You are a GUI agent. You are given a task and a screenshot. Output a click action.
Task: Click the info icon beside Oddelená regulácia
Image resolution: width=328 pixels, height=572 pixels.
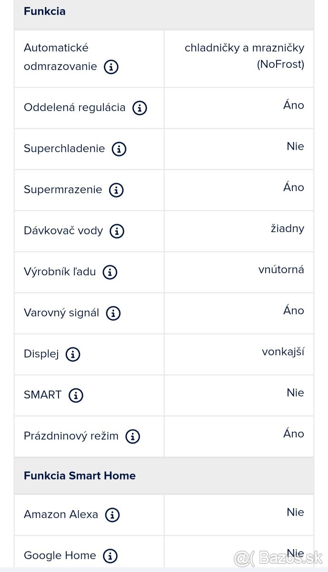(x=139, y=108)
